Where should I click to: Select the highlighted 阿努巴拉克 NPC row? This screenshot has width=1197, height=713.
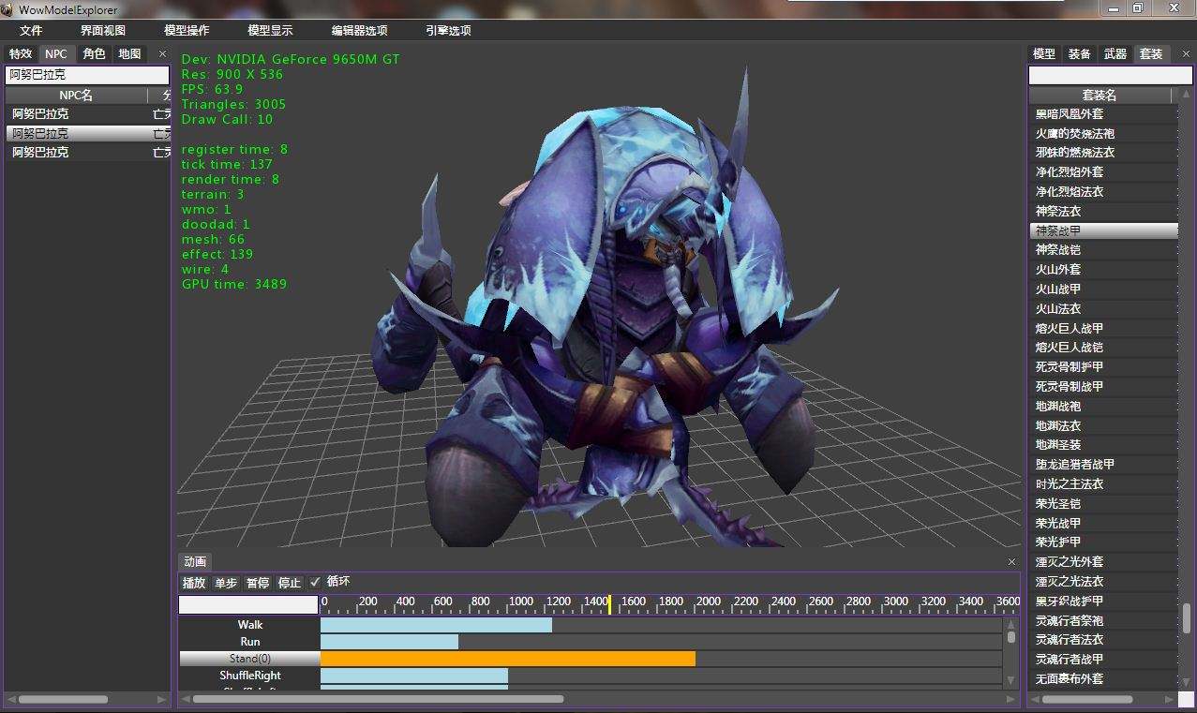(88, 133)
